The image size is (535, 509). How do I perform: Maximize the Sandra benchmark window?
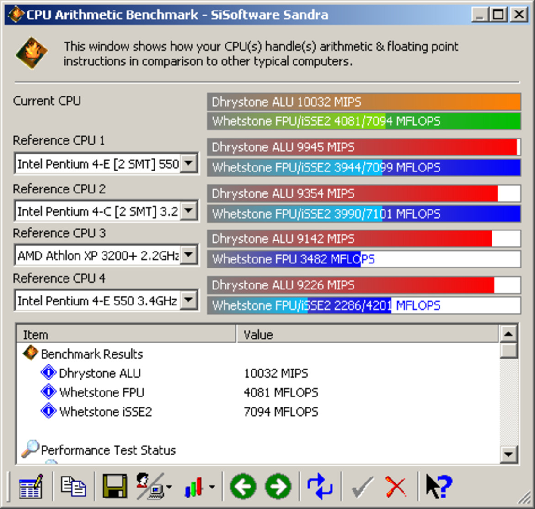[498, 15]
